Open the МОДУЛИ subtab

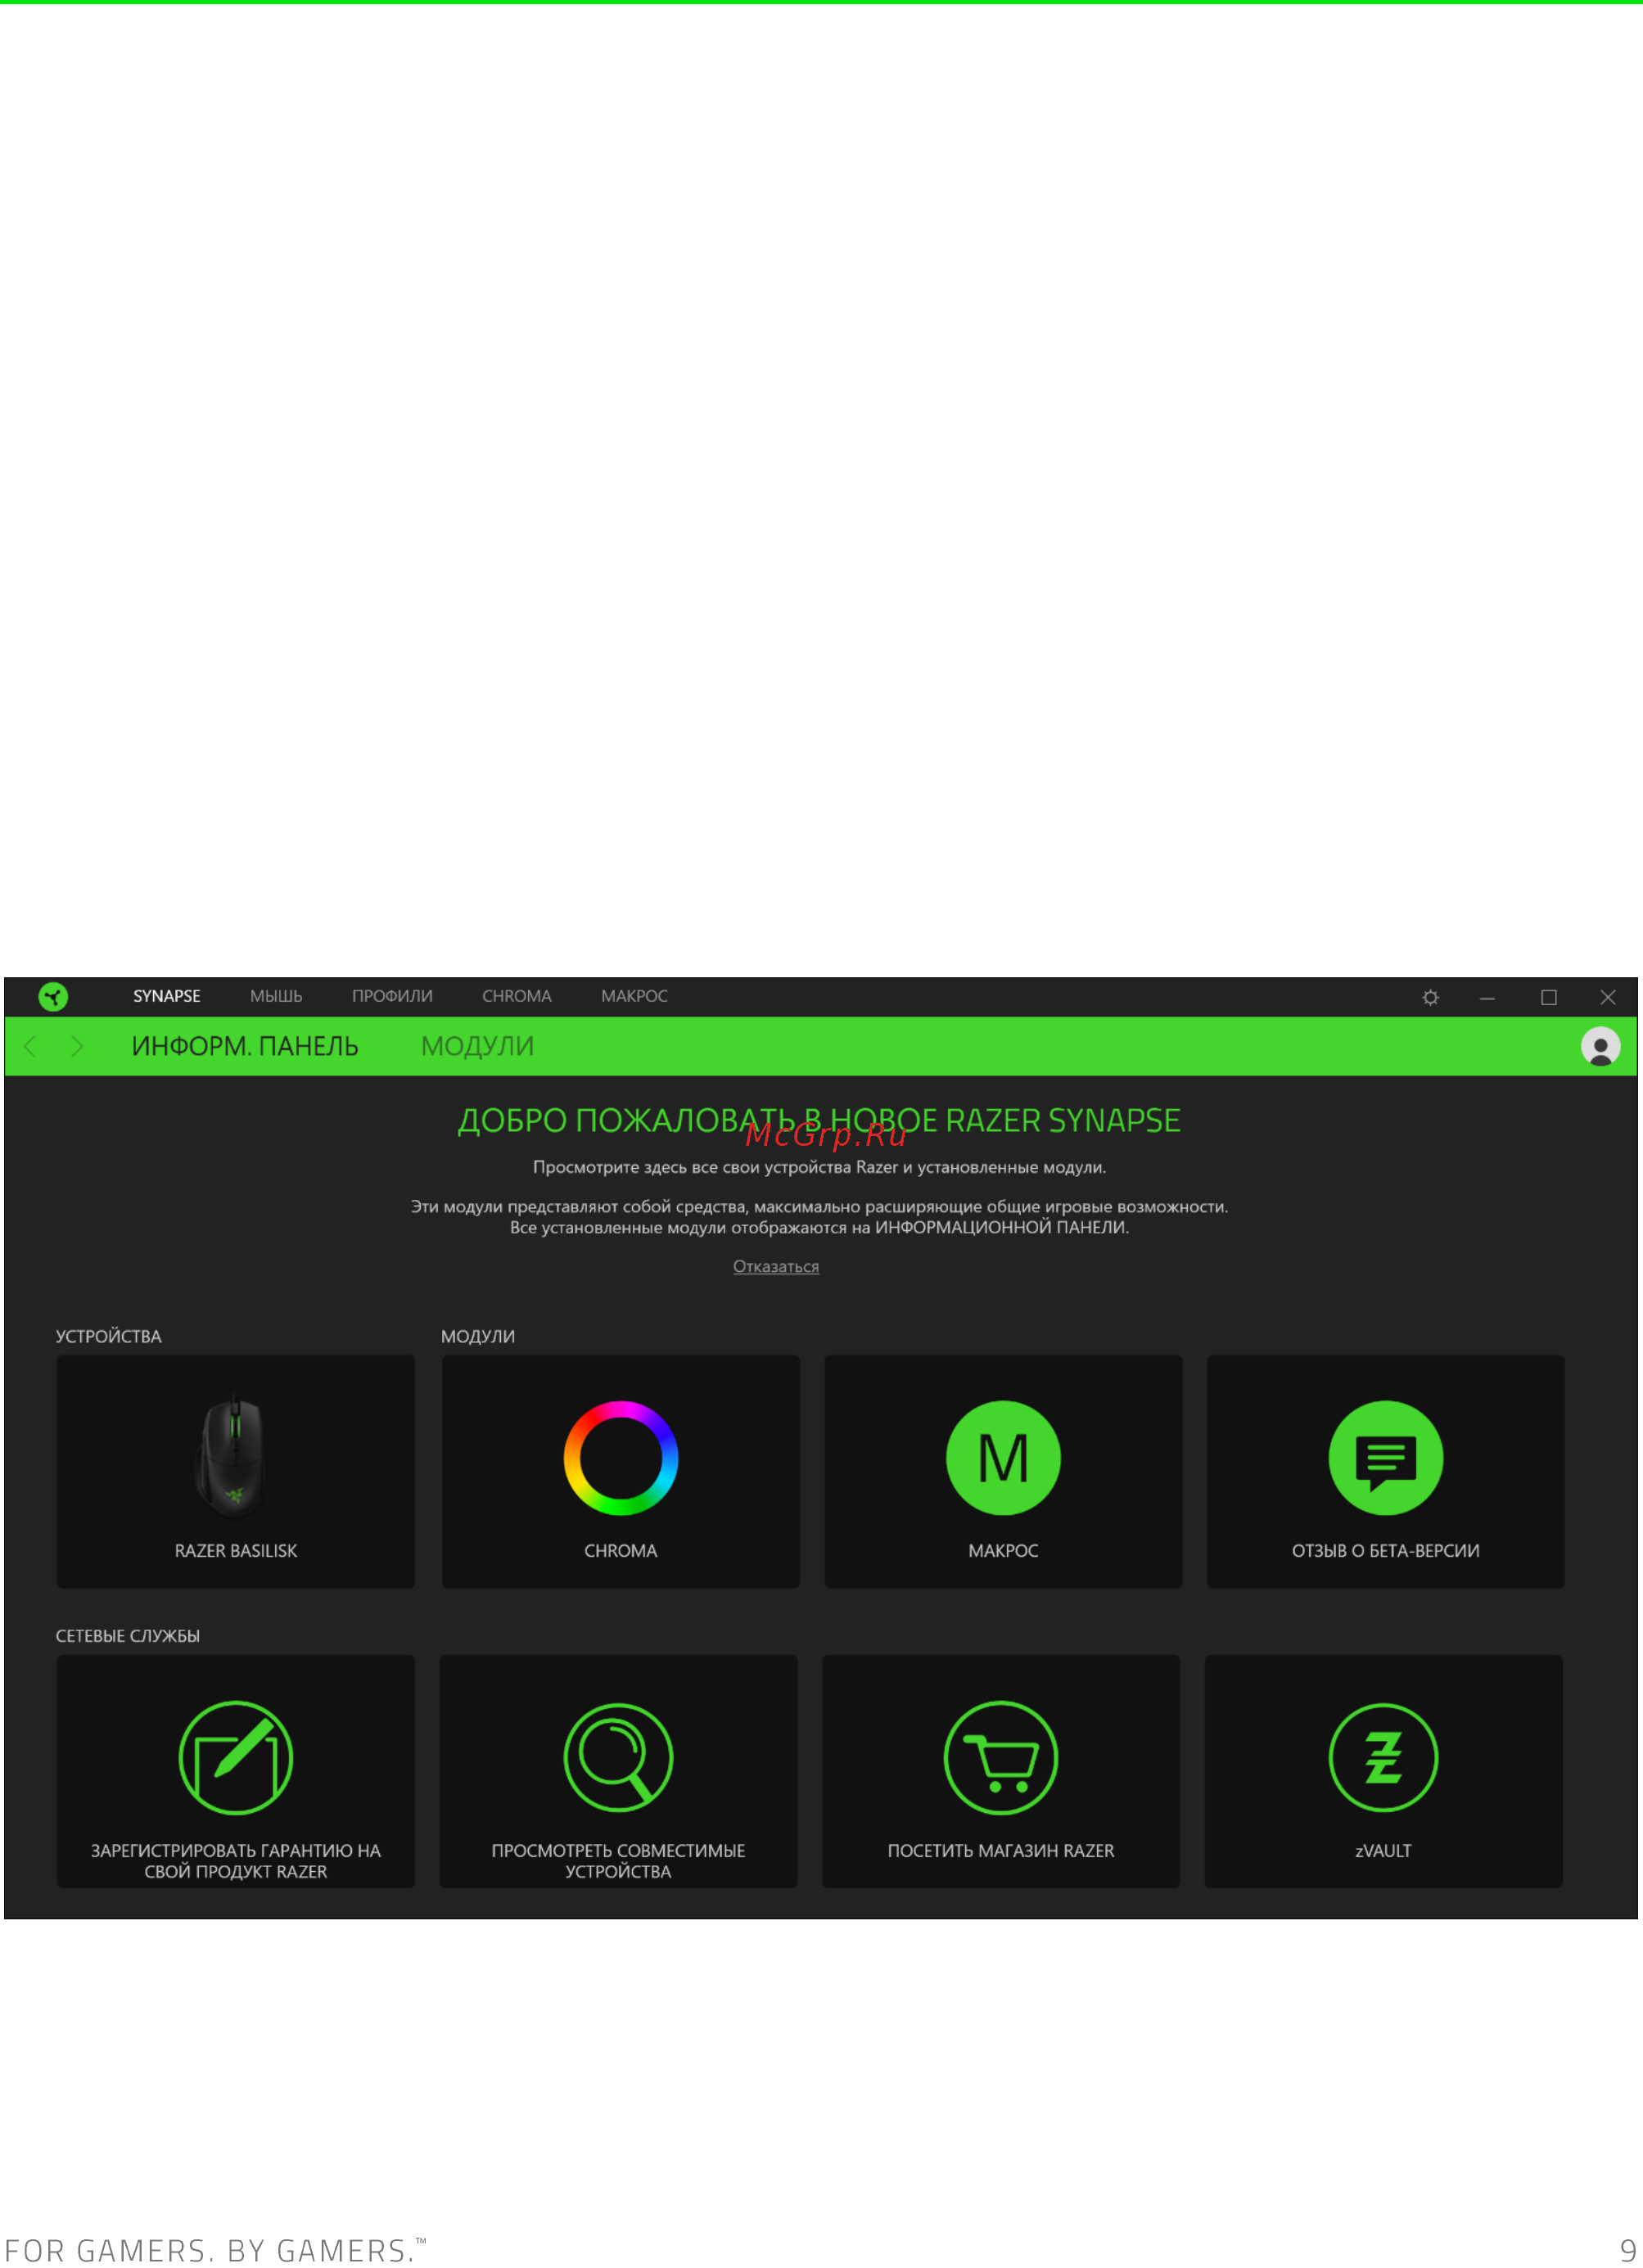click(477, 1046)
